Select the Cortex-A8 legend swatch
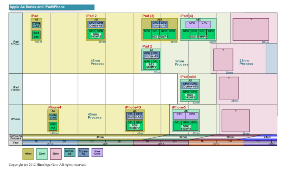The width and height of the screenshot is (286, 170). pos(70,152)
